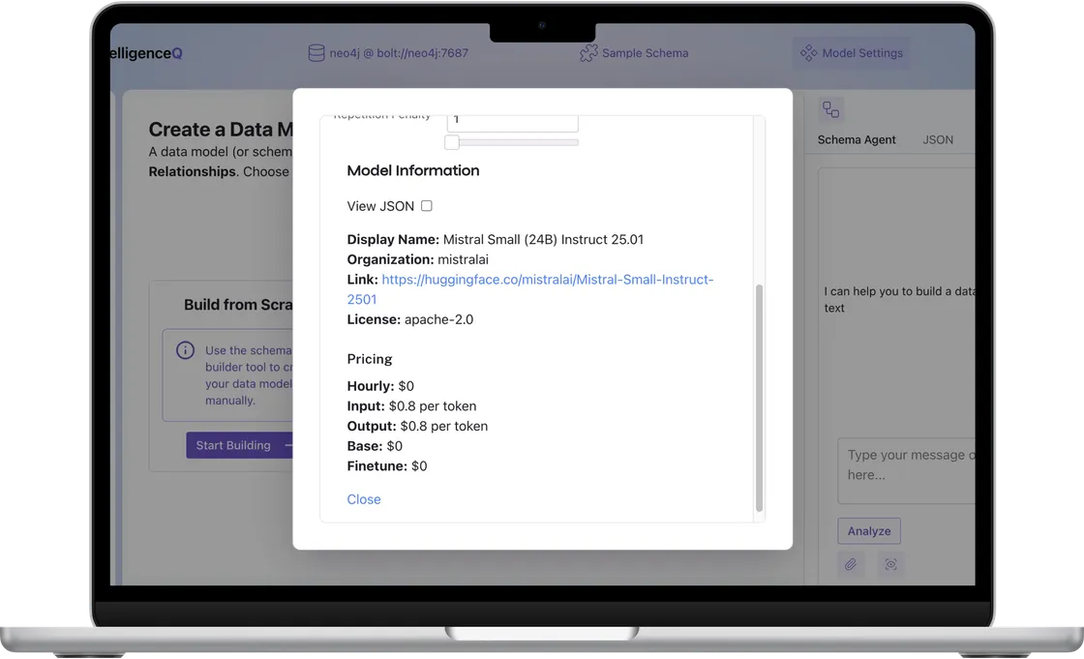Image resolution: width=1084 pixels, height=659 pixels.
Task: Click the Model Settings sparkle icon
Action: coord(808,53)
